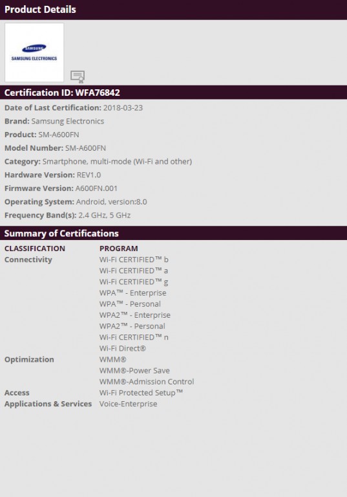The width and height of the screenshot is (347, 497).
Task: Select the Wi-Fi CERTIFIED a program entry
Action: click(x=134, y=271)
